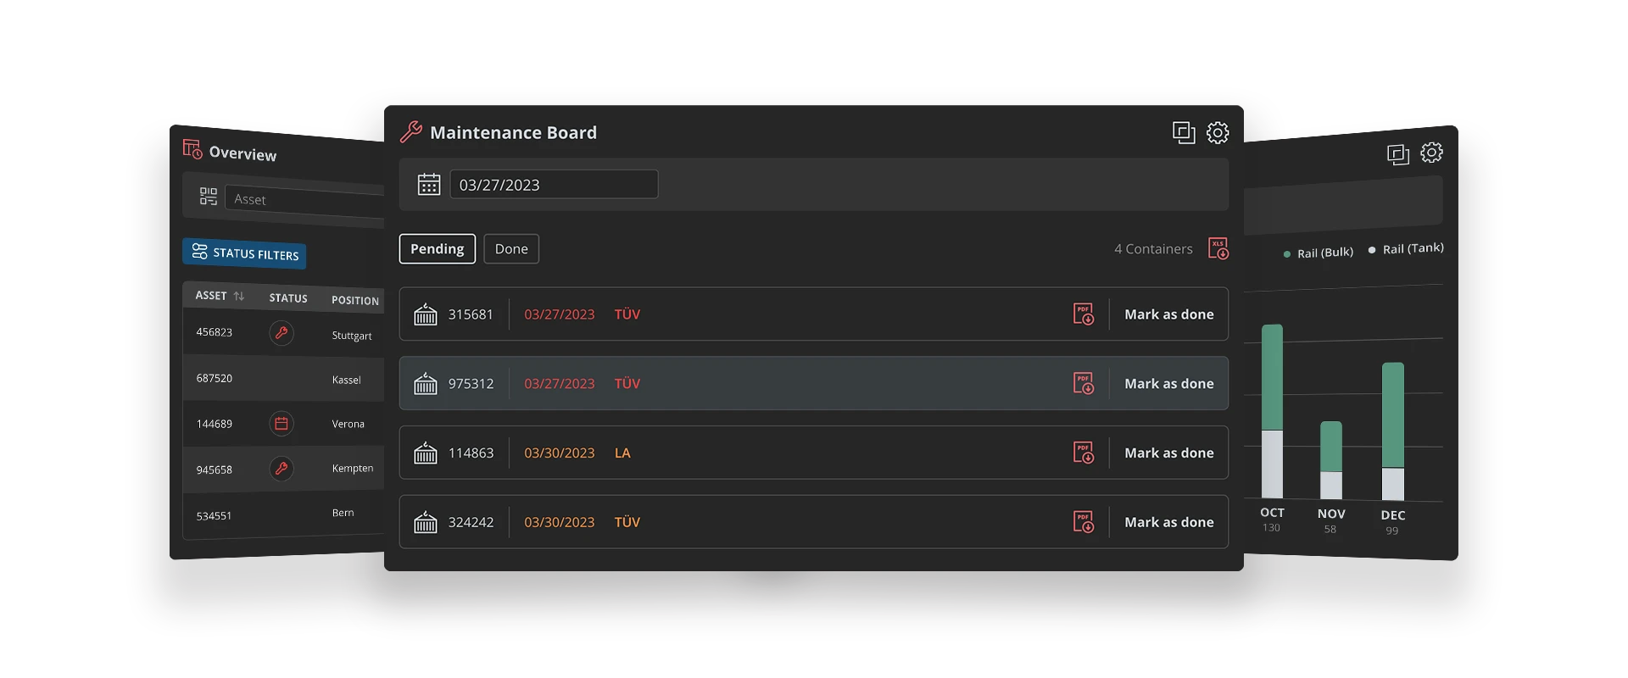Download PDF for container 315681
The height and width of the screenshot is (678, 1628).
(x=1084, y=314)
